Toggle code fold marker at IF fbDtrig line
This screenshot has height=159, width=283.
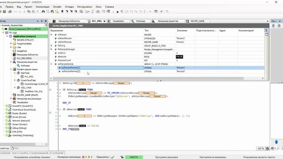point(50,90)
